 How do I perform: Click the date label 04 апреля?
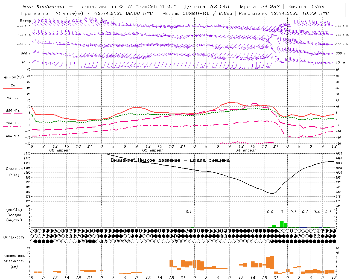tap(246, 150)
